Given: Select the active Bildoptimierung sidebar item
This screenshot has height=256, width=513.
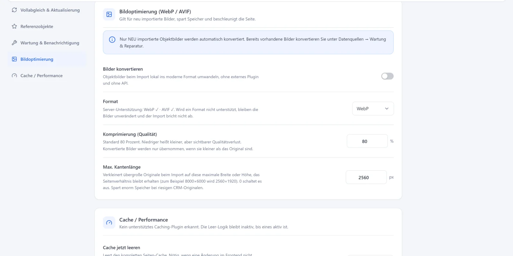Looking at the screenshot, I should tap(47, 59).
